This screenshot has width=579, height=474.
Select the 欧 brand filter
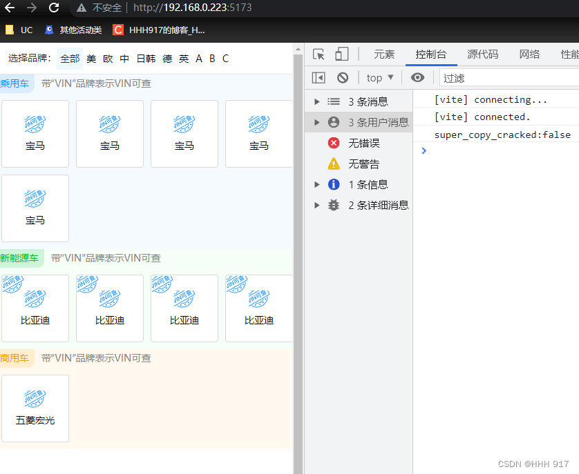pos(108,59)
